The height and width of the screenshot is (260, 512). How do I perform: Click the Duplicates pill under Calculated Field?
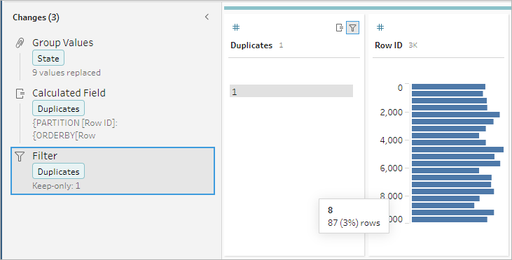pos(58,109)
